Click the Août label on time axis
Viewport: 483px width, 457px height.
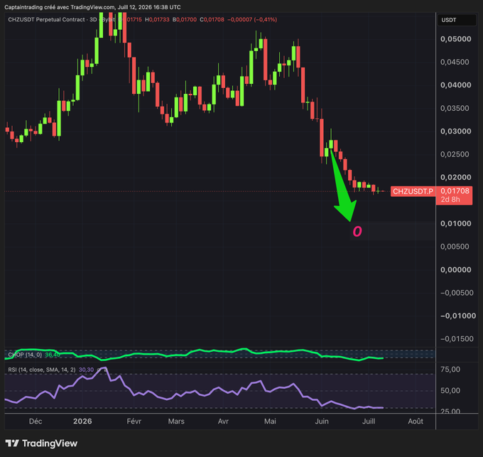pos(416,421)
